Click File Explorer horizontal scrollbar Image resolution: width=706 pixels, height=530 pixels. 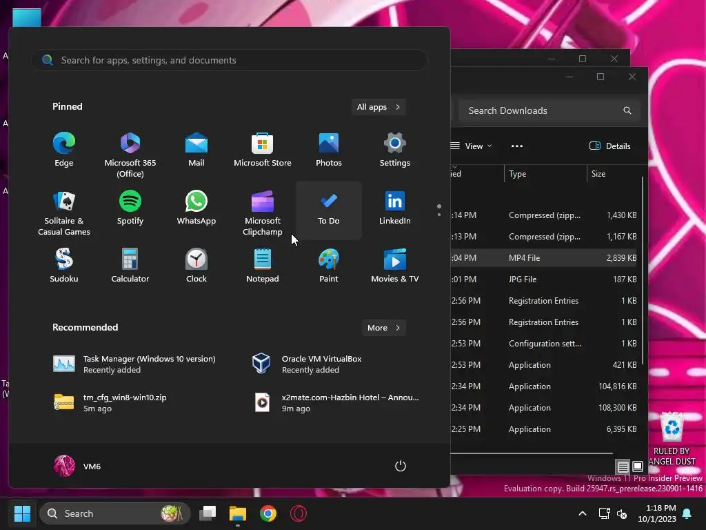(x=532, y=453)
